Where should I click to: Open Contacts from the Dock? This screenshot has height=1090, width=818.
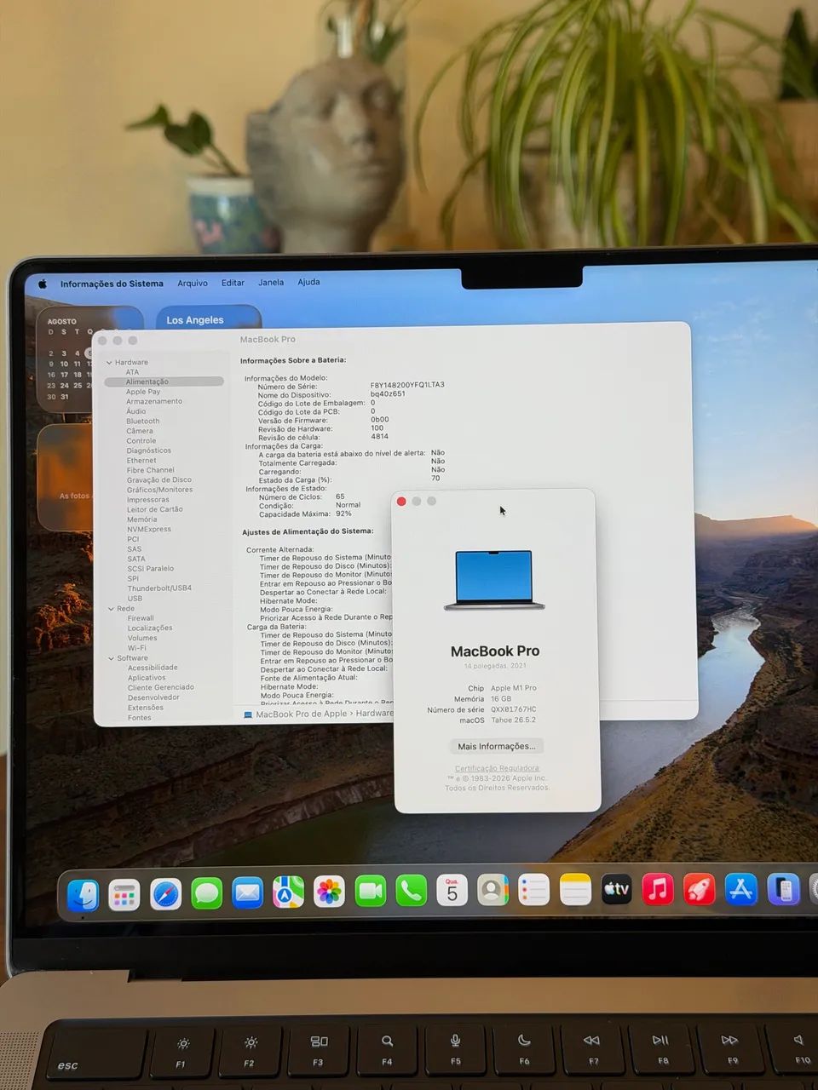tap(493, 890)
